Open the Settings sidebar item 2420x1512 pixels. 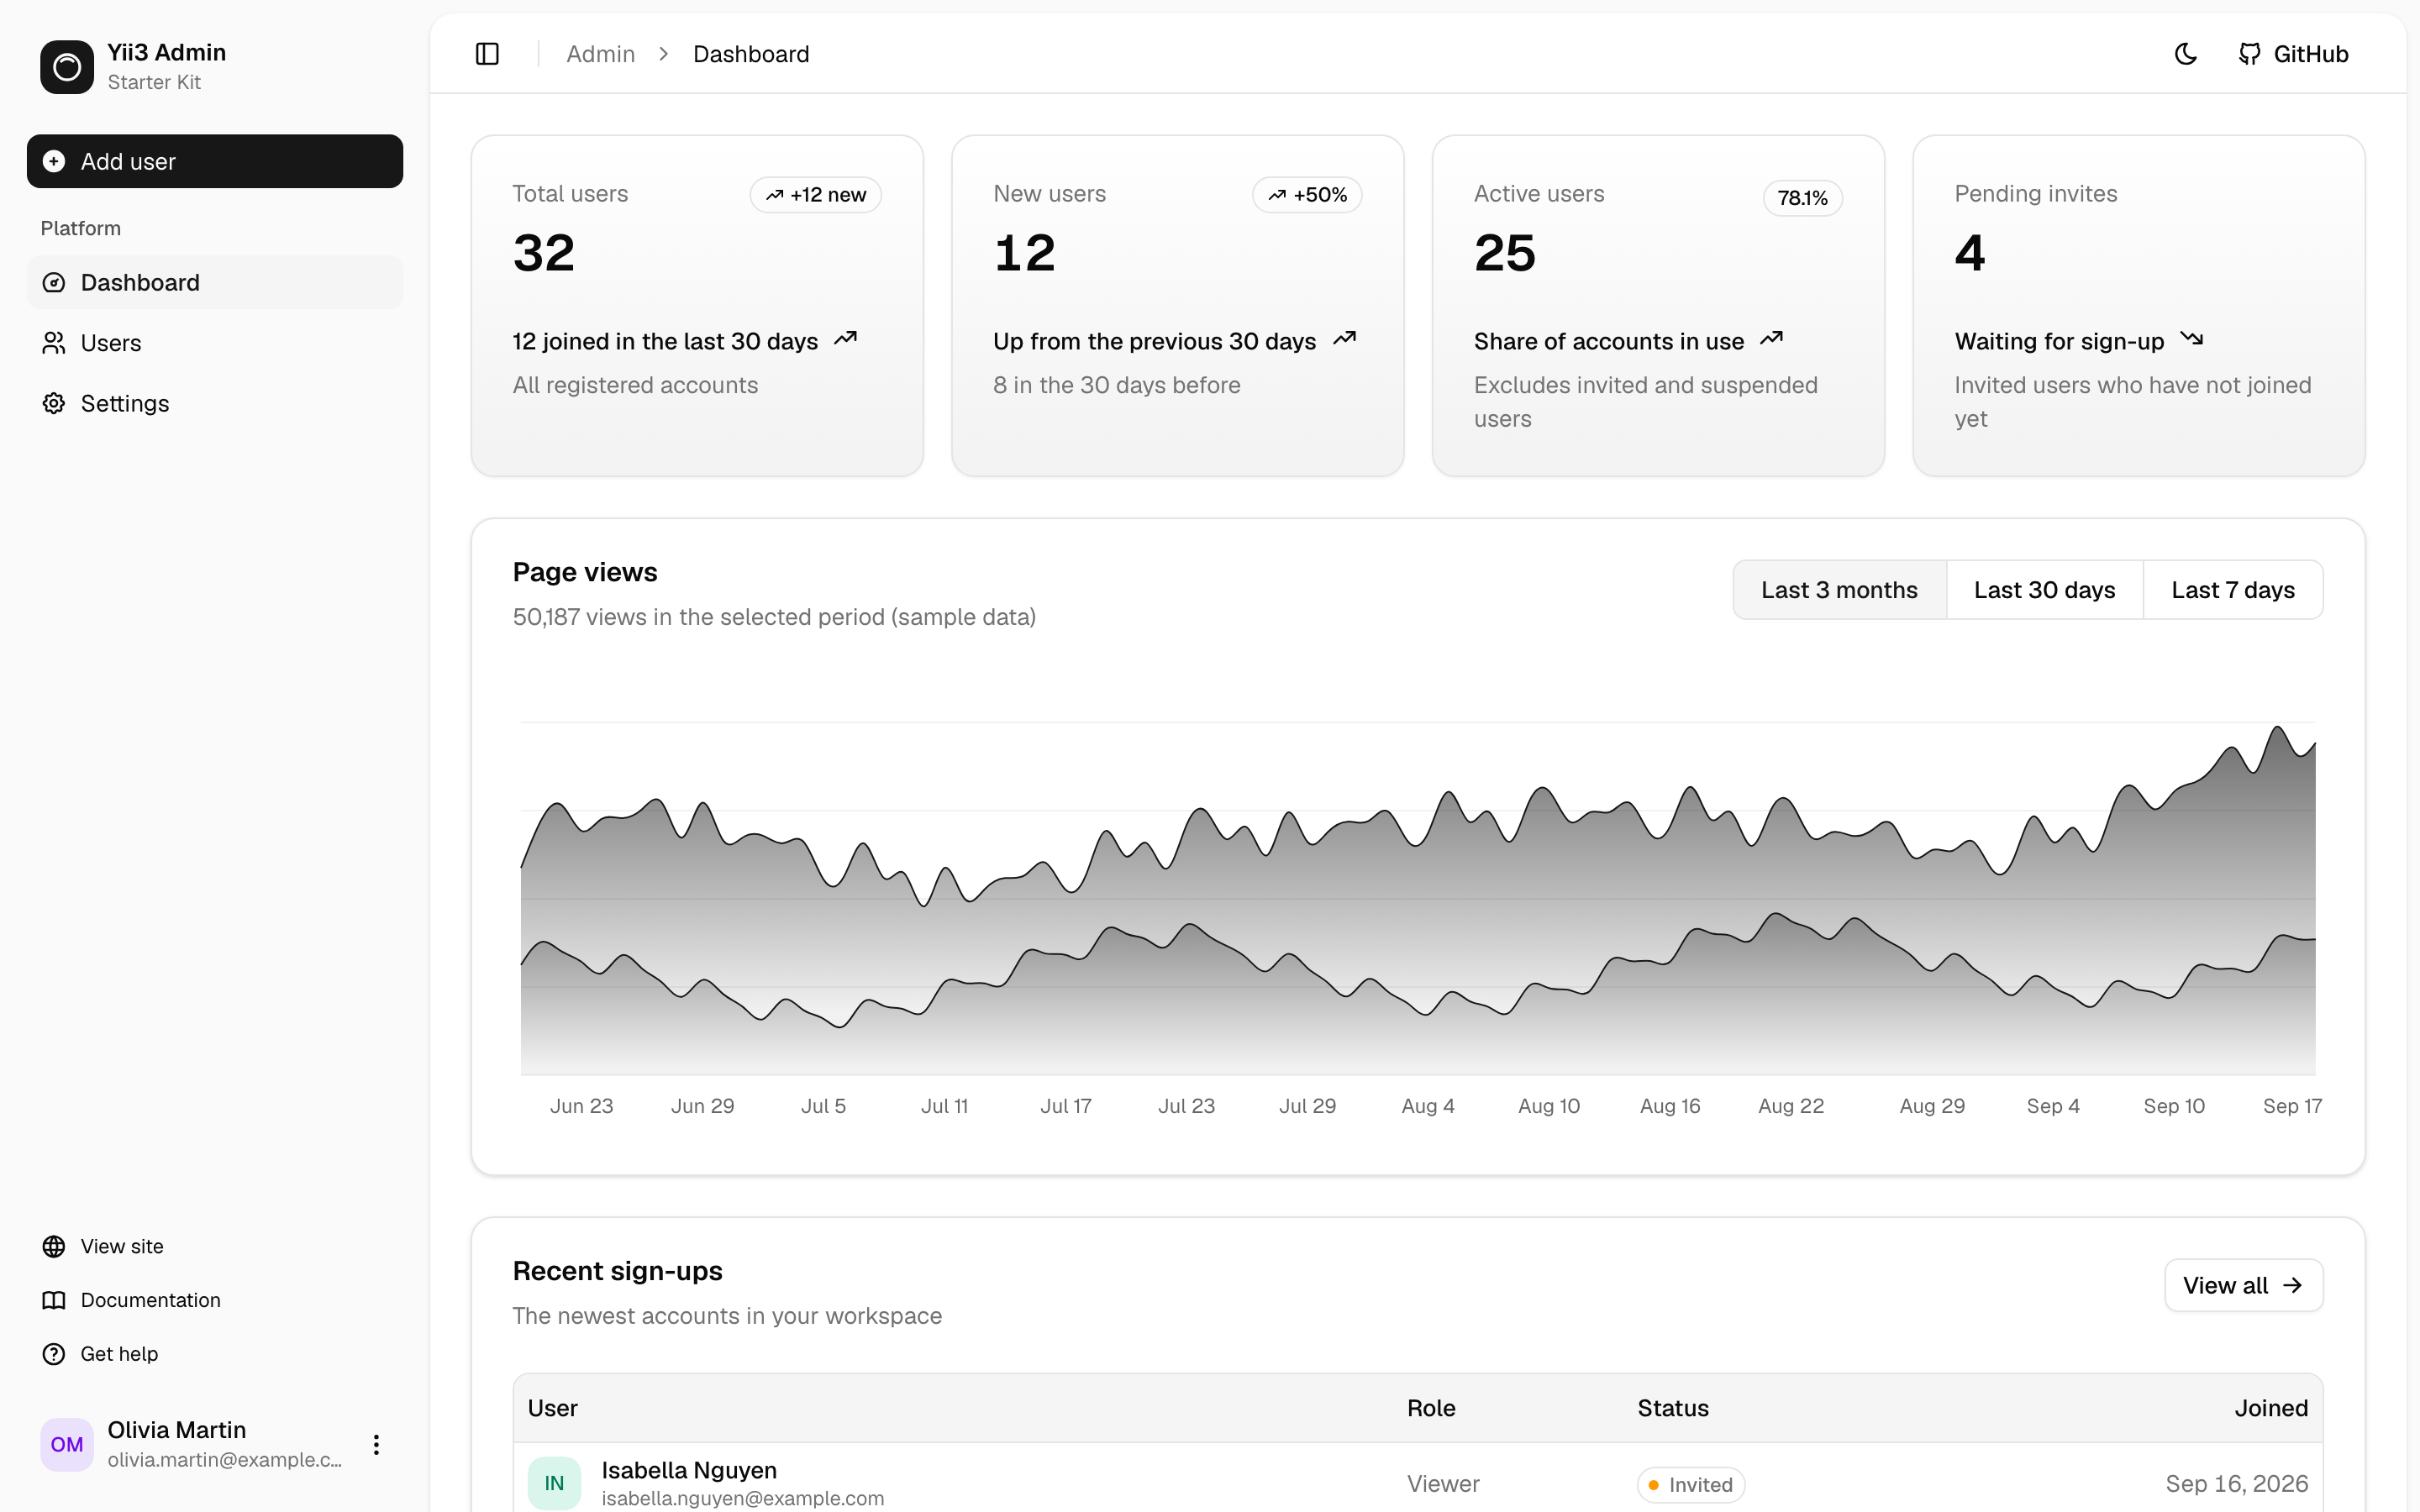click(x=215, y=403)
